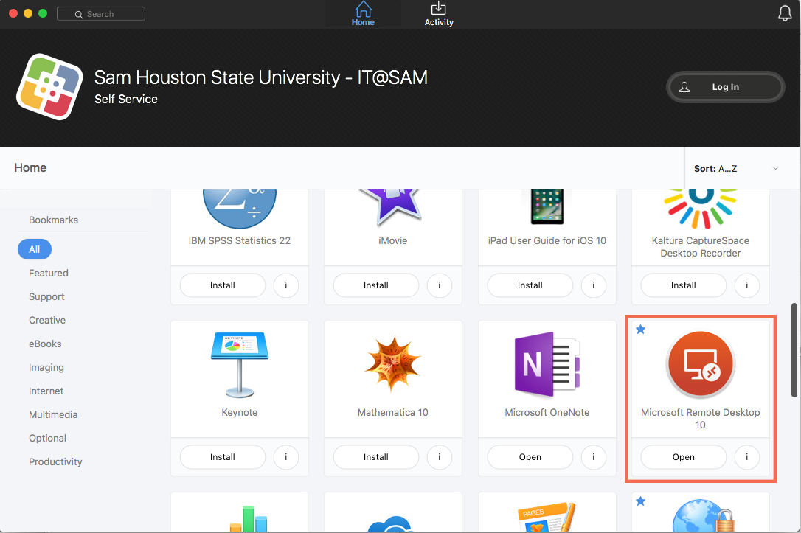Click the Mathematica 10 icon

(392, 363)
